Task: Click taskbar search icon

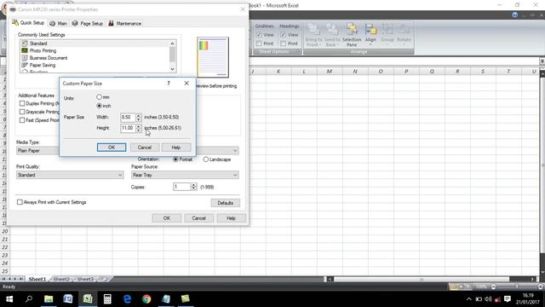Action: point(29,299)
